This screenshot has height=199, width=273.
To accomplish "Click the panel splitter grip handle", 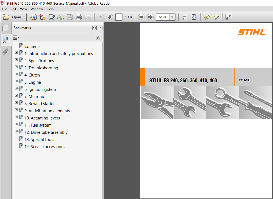I will click(x=104, y=111).
